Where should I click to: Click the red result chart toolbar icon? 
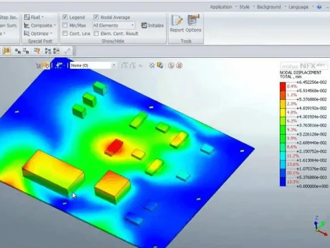[57, 51]
